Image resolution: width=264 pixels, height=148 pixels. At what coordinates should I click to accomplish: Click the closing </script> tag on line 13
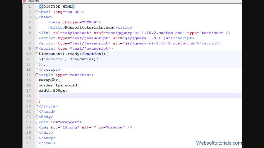(x=49, y=70)
